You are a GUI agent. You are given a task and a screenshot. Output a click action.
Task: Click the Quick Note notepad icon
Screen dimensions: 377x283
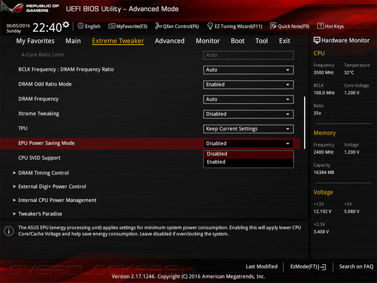(273, 26)
